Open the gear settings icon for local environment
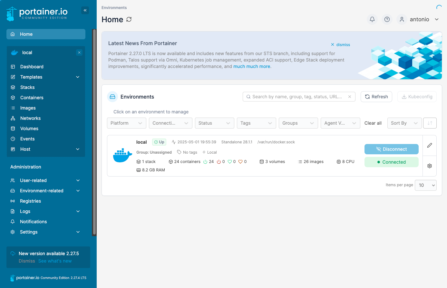The height and width of the screenshot is (288, 447). (x=430, y=166)
